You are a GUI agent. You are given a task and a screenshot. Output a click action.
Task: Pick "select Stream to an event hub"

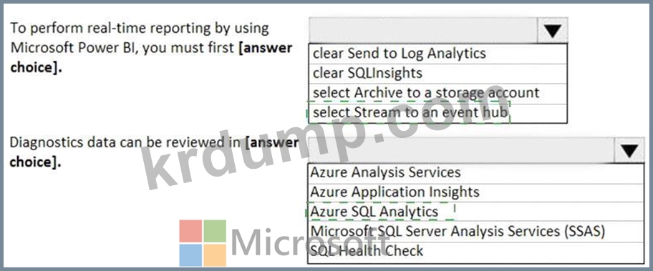point(437,113)
